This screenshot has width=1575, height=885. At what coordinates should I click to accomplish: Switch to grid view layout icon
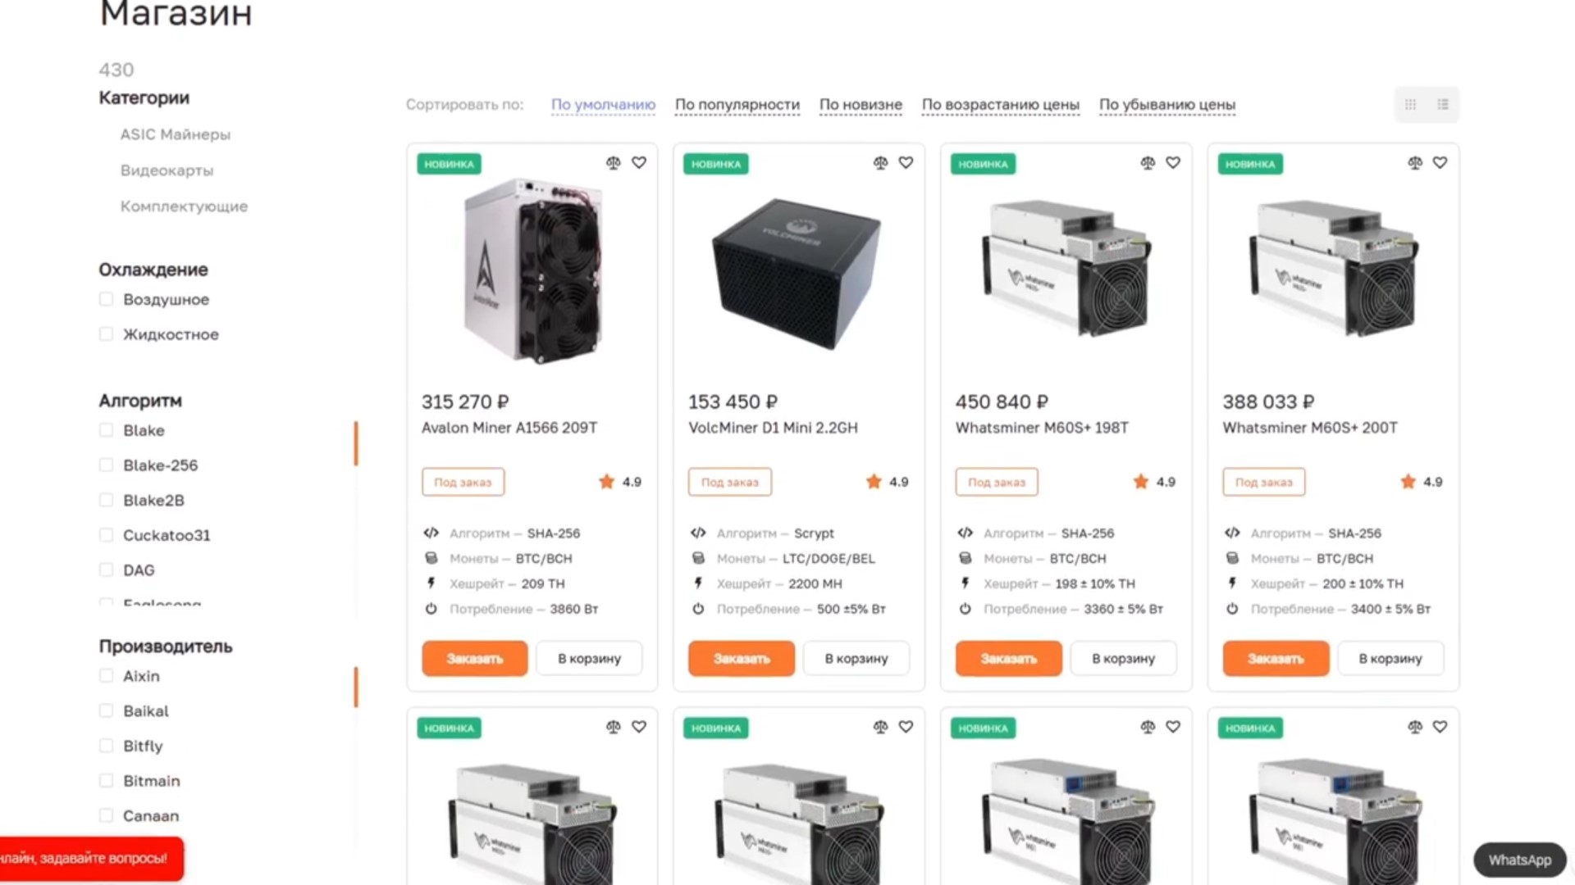click(1410, 105)
